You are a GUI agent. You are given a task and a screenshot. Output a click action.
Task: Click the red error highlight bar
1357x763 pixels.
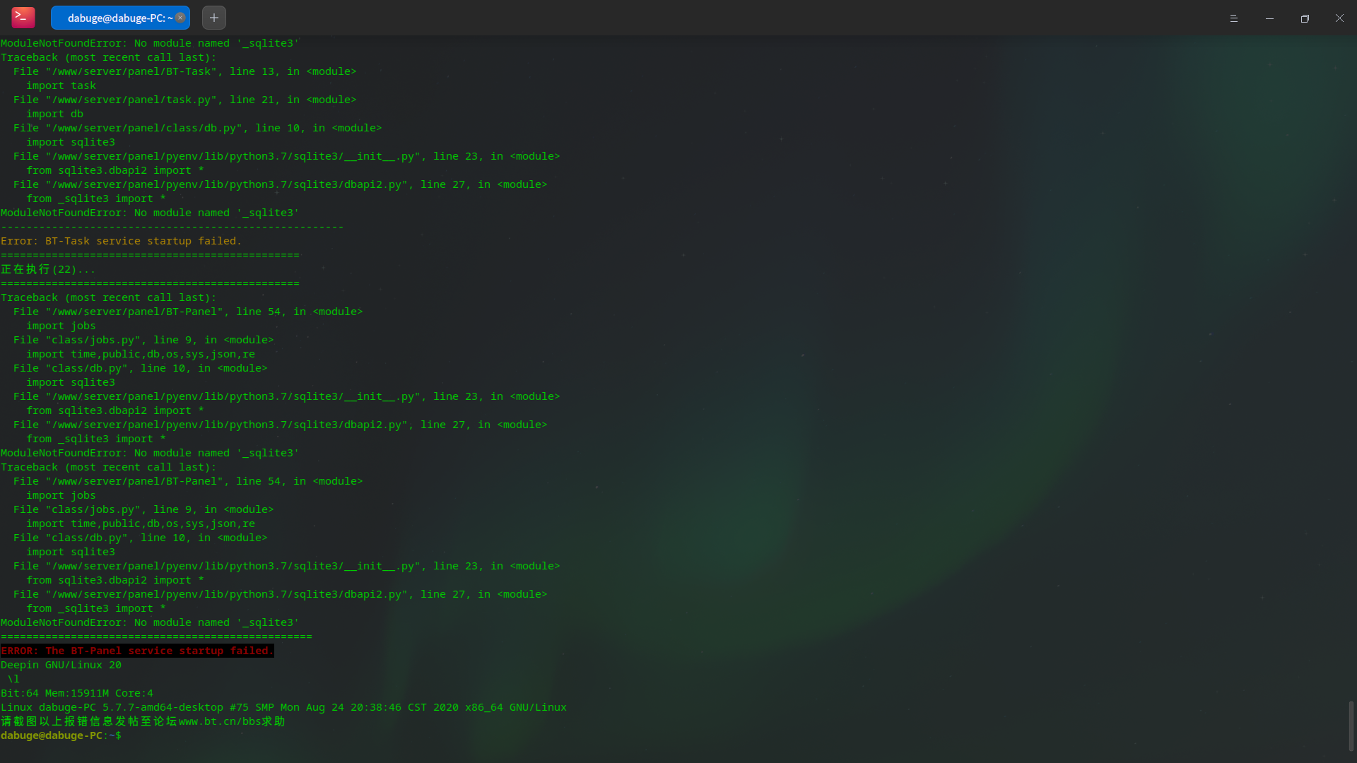(x=137, y=650)
